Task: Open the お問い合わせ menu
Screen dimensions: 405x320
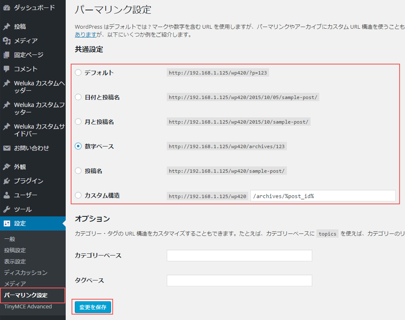Action: 33,148
